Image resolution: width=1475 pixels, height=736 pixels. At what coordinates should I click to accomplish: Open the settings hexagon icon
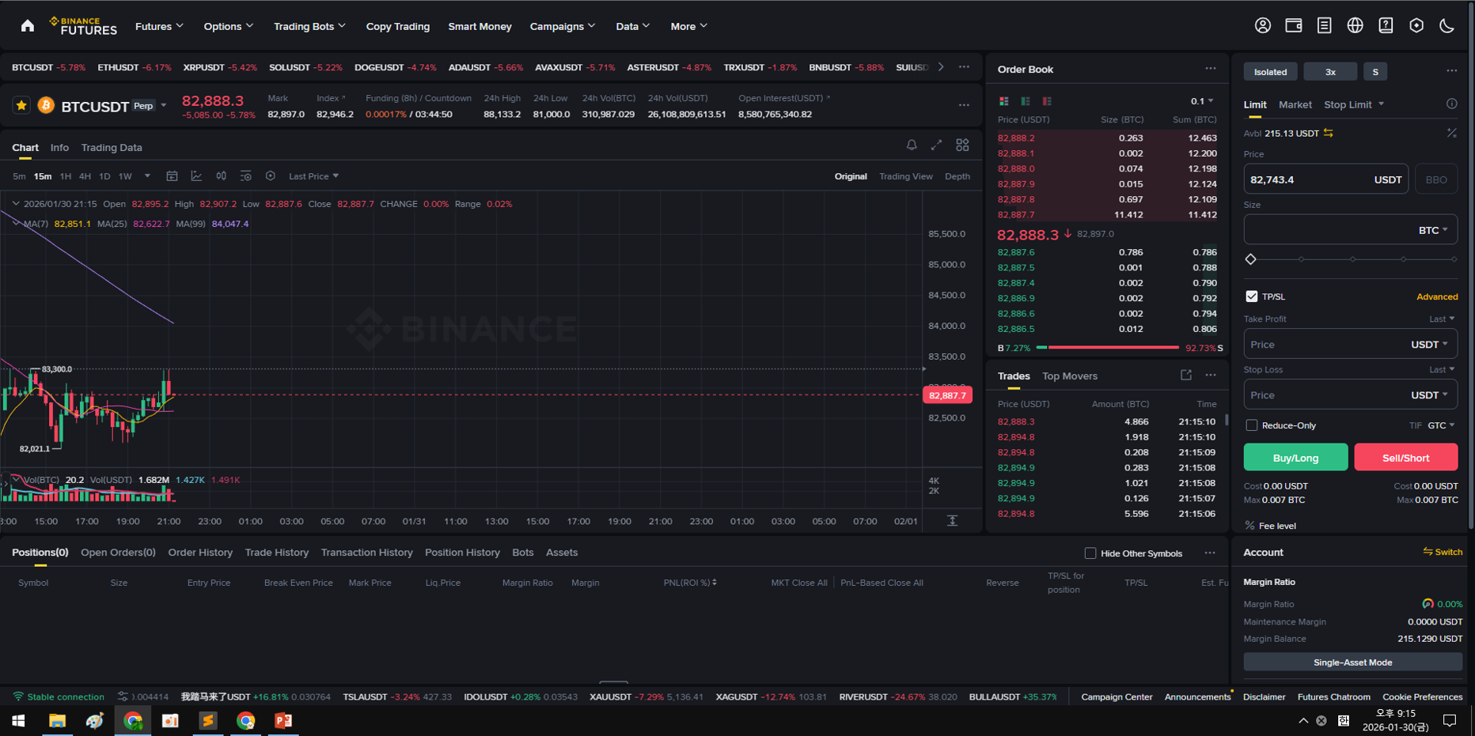tap(1416, 25)
